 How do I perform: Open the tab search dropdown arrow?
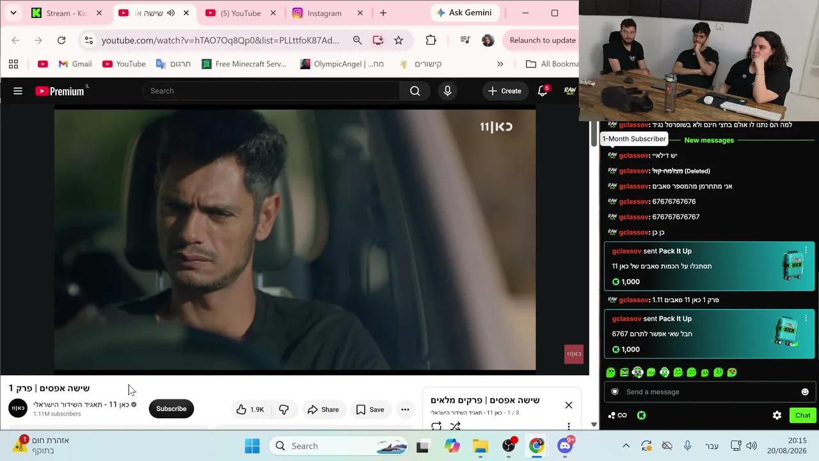pos(13,13)
